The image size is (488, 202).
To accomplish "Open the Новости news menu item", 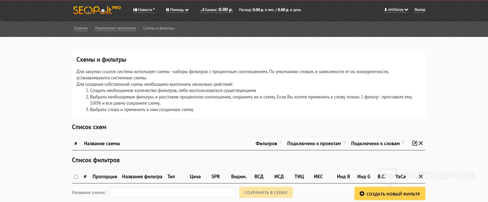I will click(x=144, y=10).
